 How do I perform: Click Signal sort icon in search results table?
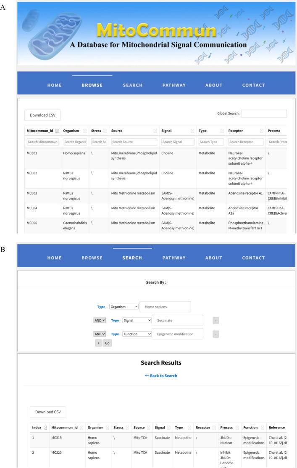pyautogui.click(x=168, y=427)
